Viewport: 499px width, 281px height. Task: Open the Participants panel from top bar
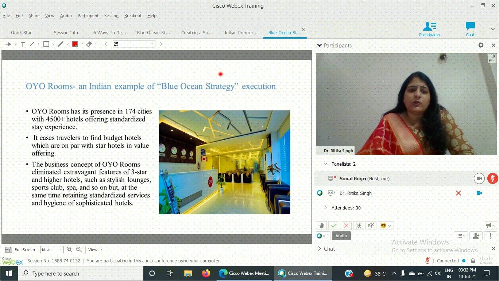pos(429,29)
